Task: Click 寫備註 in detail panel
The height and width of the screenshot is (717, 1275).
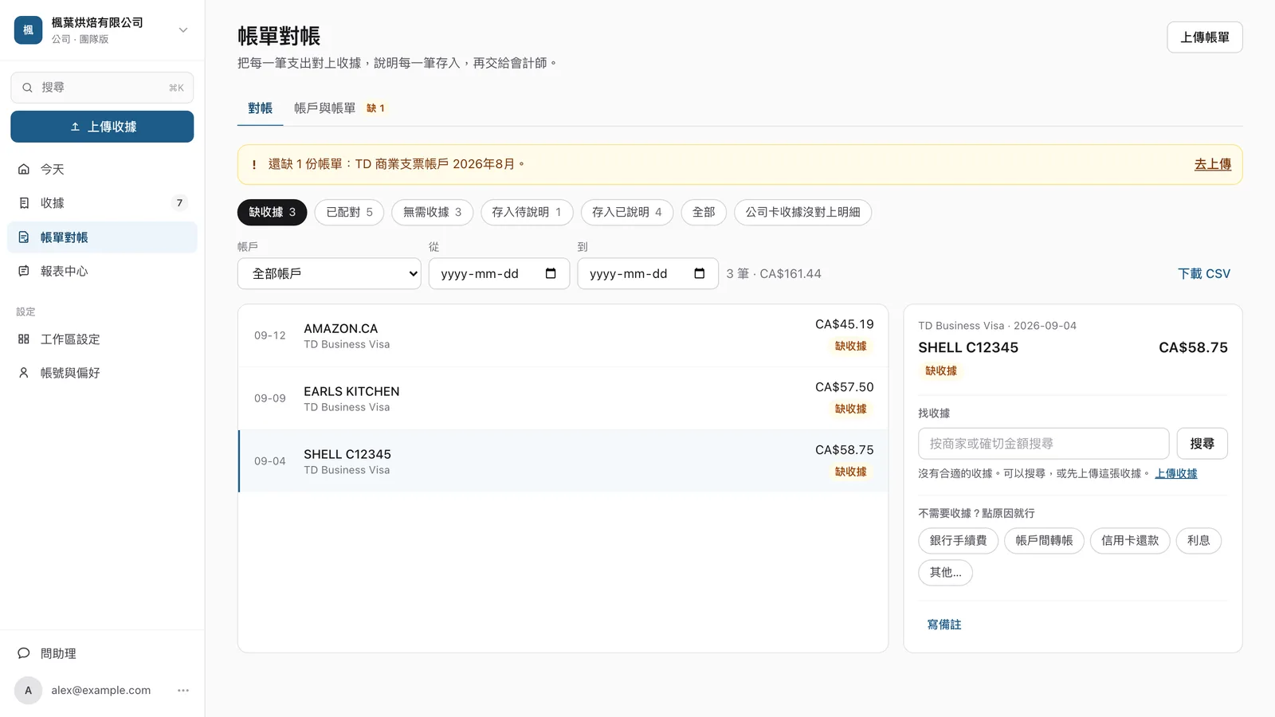Action: (944, 625)
